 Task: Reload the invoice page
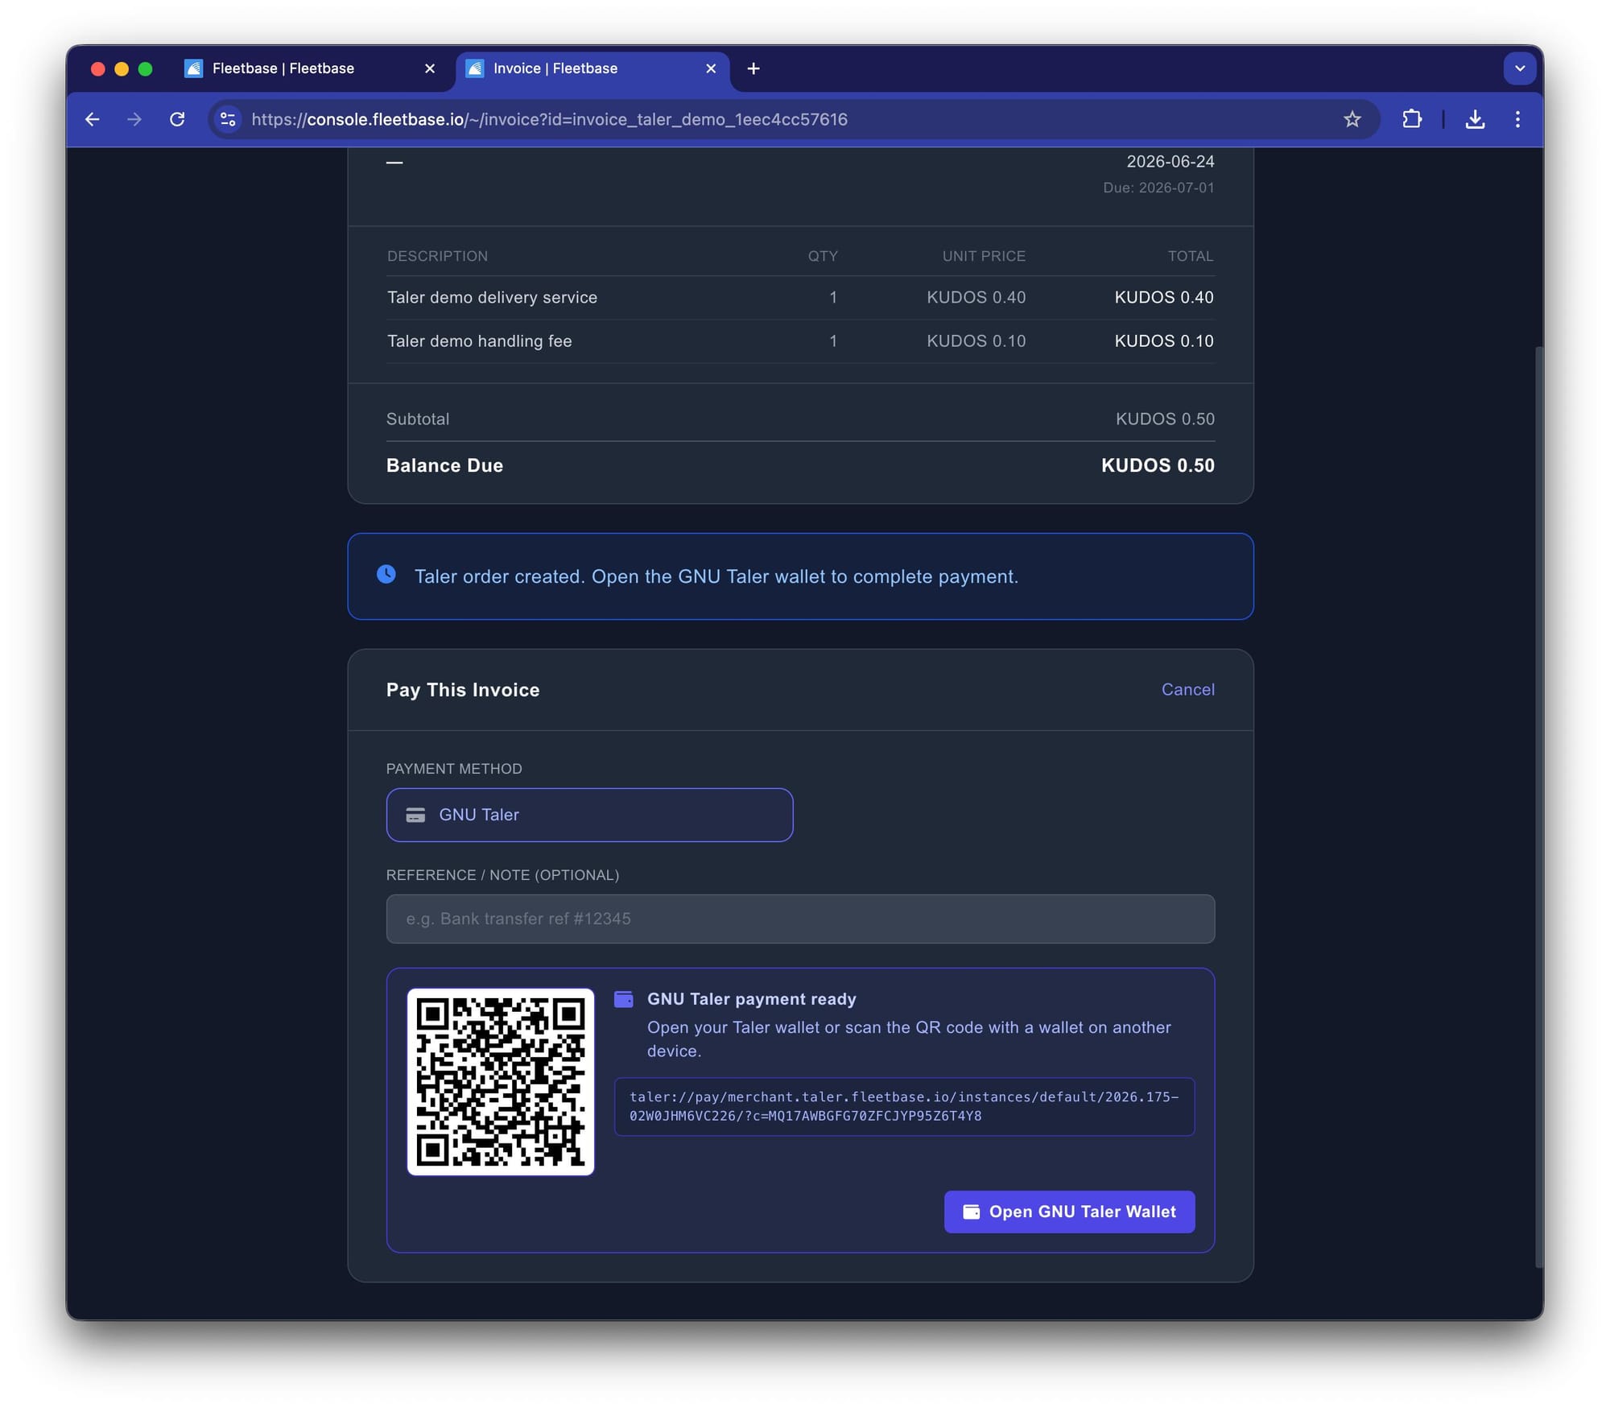tap(177, 119)
